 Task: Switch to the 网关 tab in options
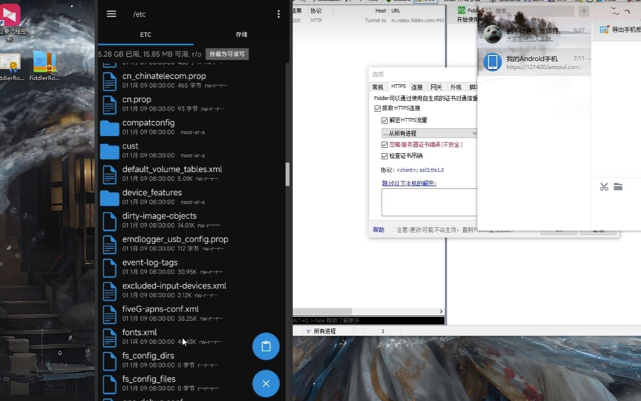click(x=436, y=87)
